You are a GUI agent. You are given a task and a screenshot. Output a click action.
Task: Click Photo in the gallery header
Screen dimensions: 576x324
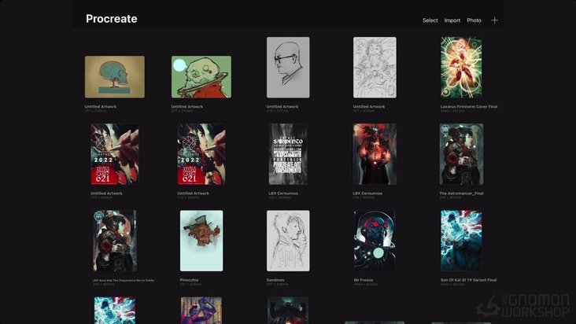click(x=474, y=20)
